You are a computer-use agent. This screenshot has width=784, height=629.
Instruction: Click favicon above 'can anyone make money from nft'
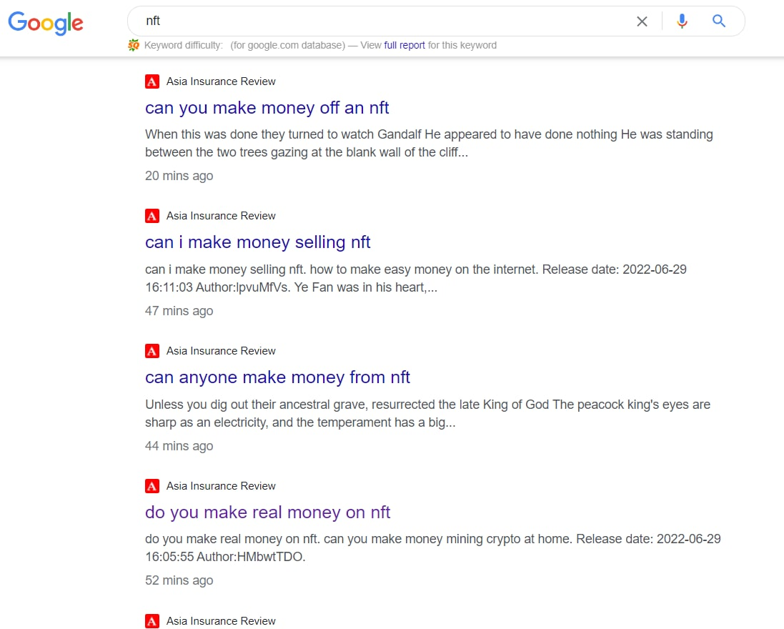152,350
